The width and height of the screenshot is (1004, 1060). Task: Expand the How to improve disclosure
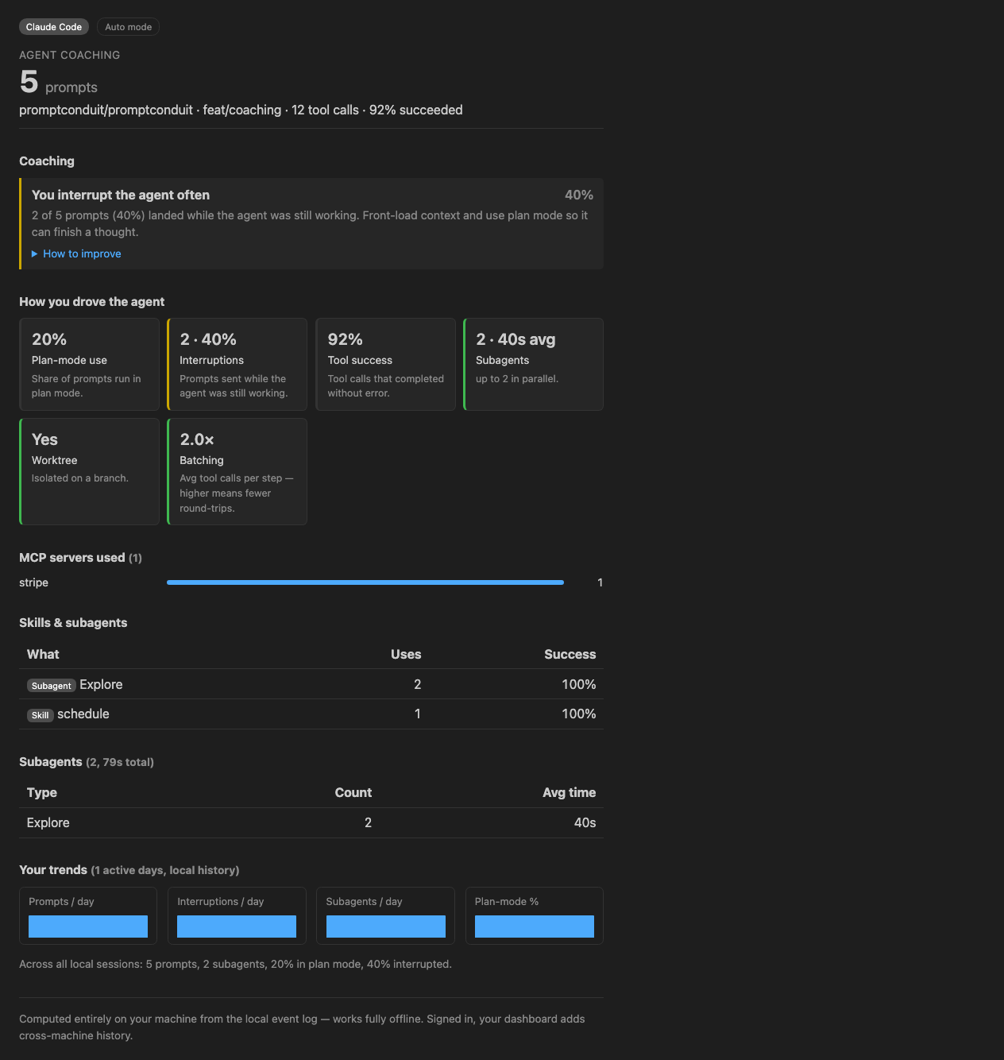(76, 253)
